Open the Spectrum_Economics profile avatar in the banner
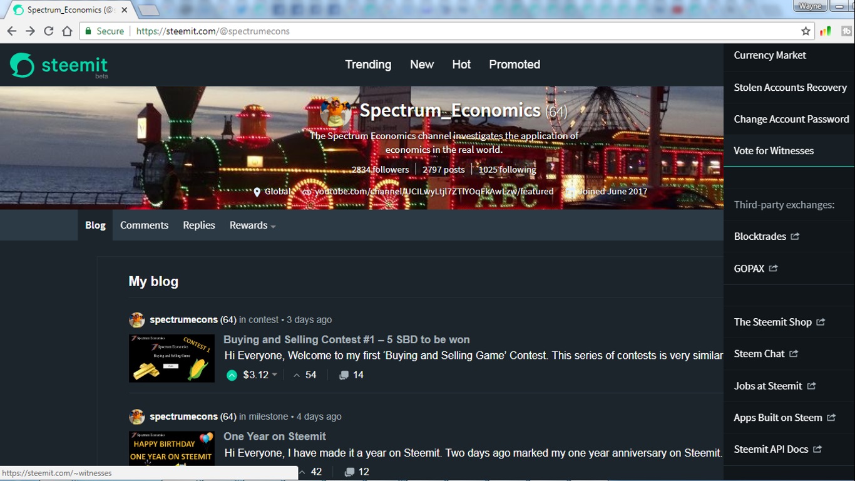Image resolution: width=855 pixels, height=481 pixels. pyautogui.click(x=335, y=112)
